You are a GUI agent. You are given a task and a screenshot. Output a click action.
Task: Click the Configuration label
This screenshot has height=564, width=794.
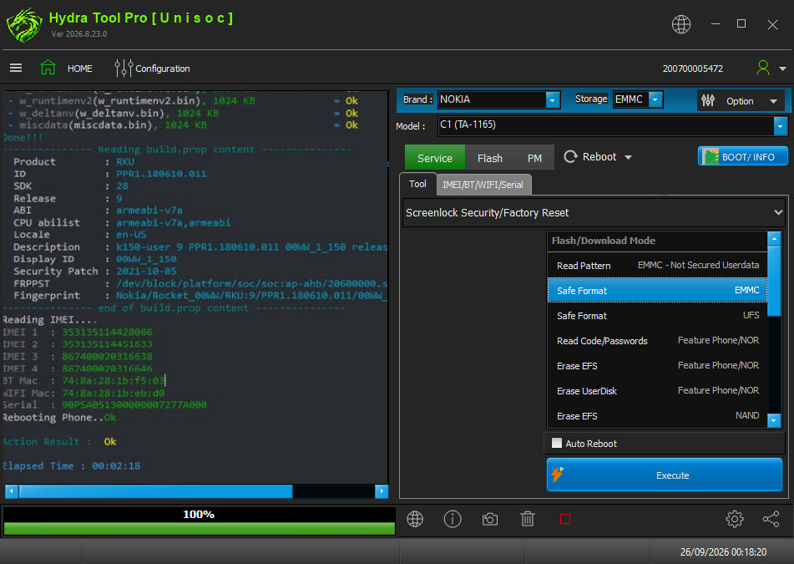(x=163, y=69)
